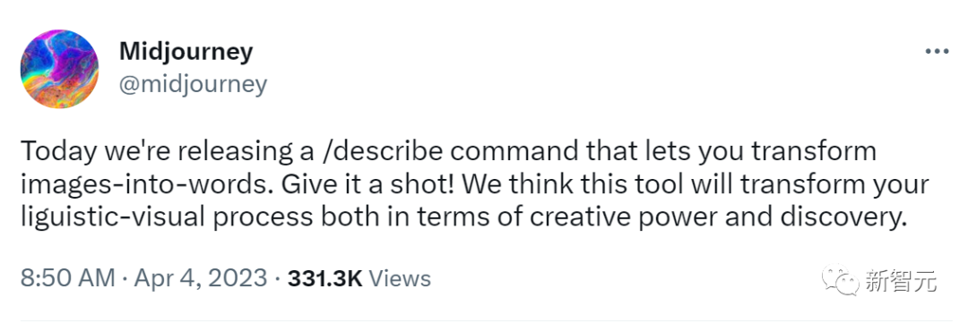The width and height of the screenshot is (968, 323).
Task: Open the three-dot more options menu
Action: (x=937, y=52)
